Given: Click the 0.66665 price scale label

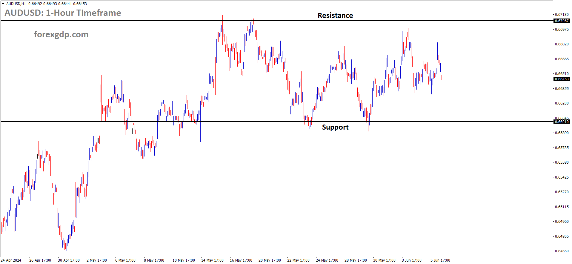Looking at the screenshot, I should coord(562,59).
